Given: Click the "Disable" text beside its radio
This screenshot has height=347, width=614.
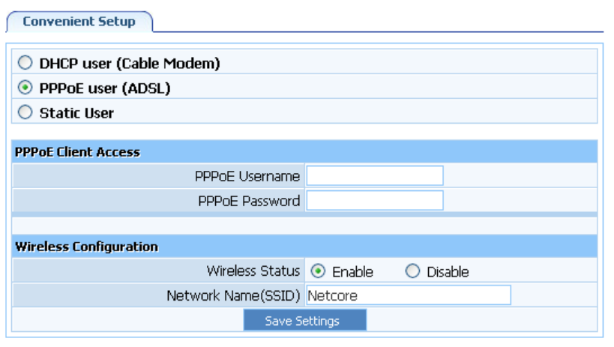Looking at the screenshot, I should click(x=448, y=272).
